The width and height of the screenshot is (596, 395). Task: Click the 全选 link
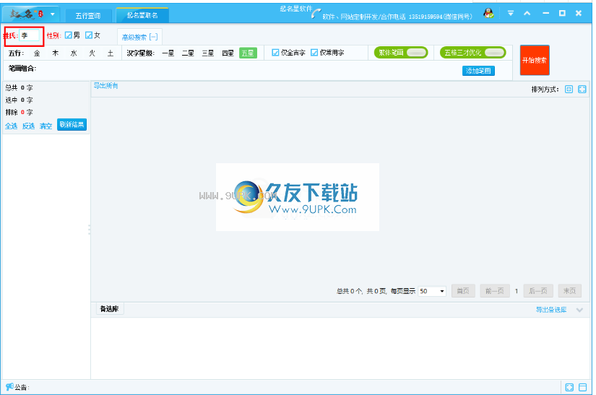click(11, 126)
